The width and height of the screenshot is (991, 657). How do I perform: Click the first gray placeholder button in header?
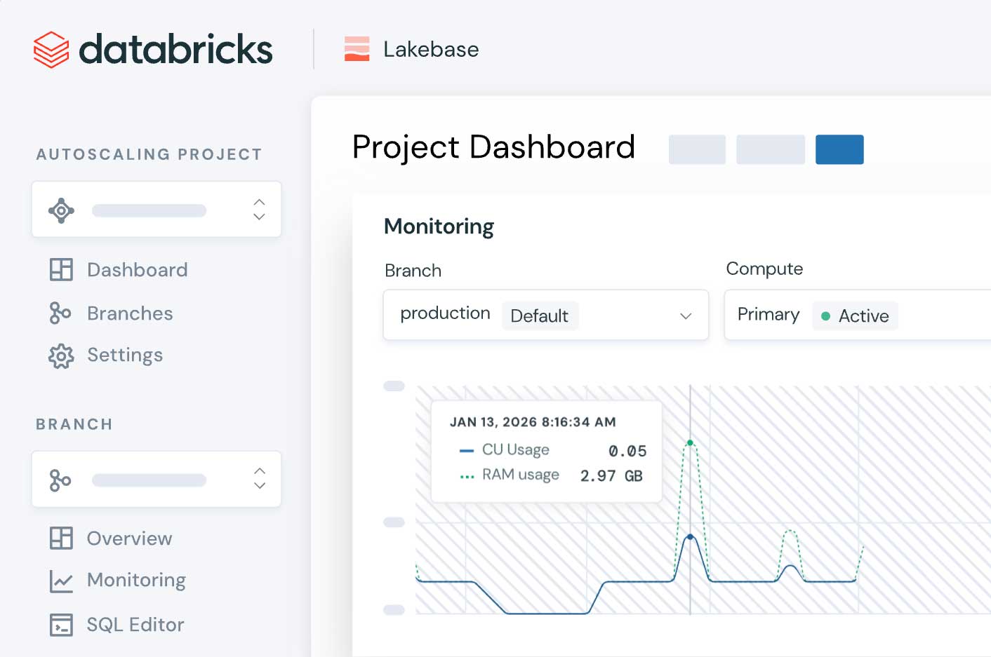(x=697, y=149)
